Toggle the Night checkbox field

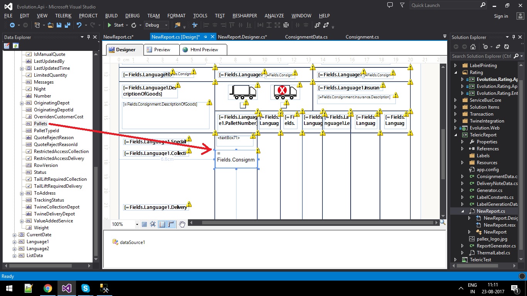[28, 89]
